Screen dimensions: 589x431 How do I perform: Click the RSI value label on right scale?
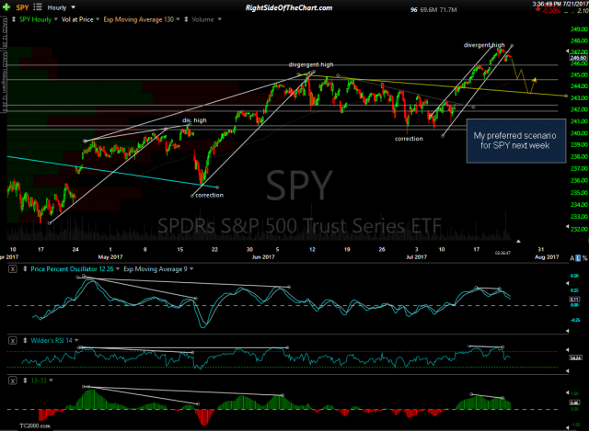click(x=575, y=357)
